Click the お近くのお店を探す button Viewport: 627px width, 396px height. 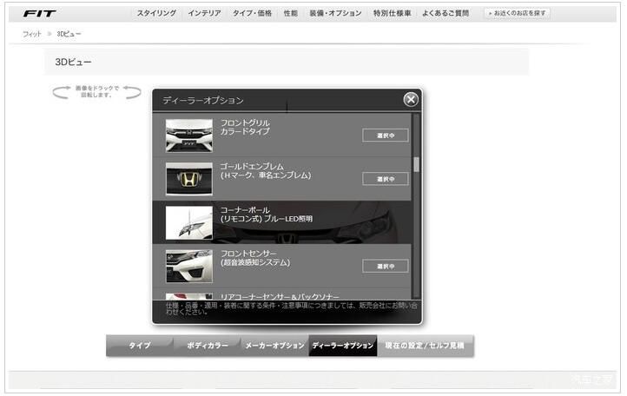click(x=517, y=13)
